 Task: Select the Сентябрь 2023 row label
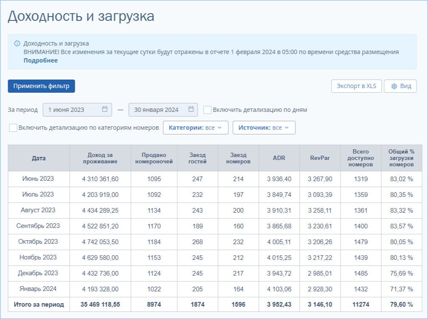click(x=38, y=226)
